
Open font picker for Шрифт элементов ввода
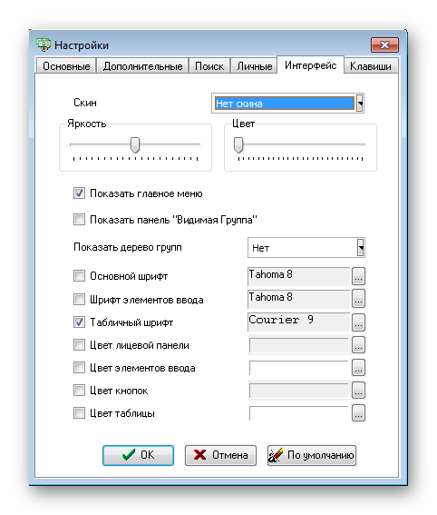point(358,299)
